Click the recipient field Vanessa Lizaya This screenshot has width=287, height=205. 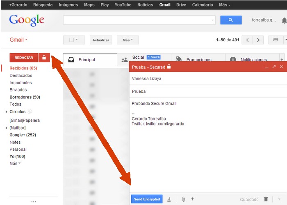pyautogui.click(x=208, y=78)
